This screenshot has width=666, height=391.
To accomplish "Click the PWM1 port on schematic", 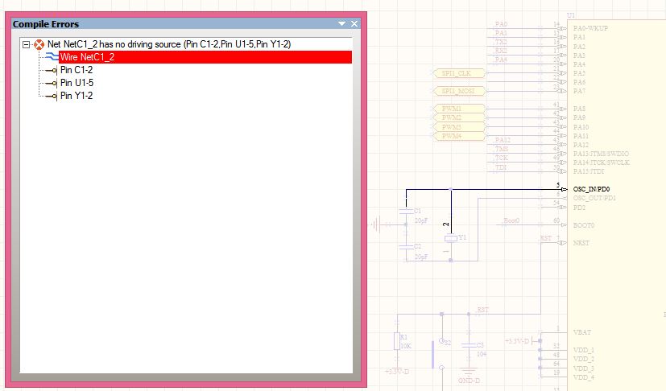I will (459, 109).
